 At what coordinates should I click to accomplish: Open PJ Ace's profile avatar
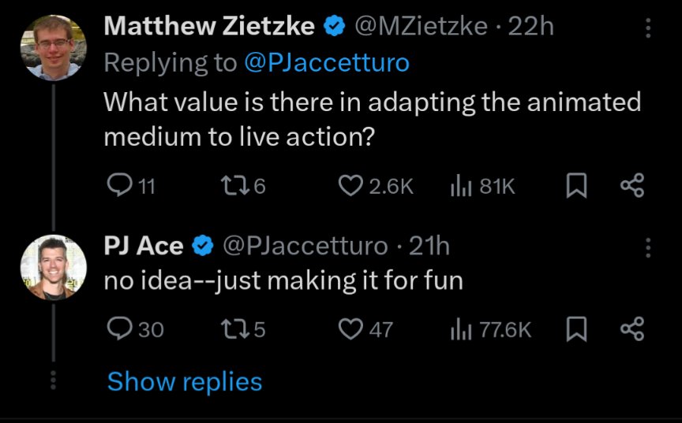(53, 267)
